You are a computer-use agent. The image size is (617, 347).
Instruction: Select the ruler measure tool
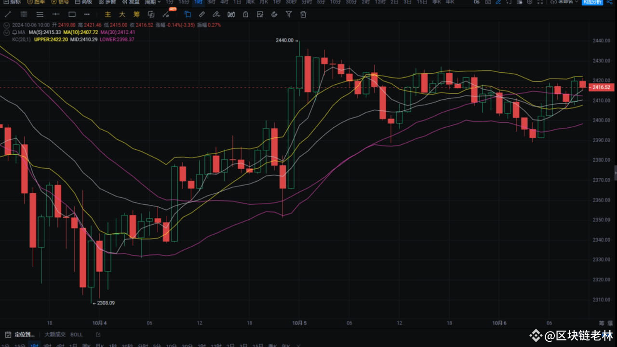pyautogui.click(x=201, y=14)
